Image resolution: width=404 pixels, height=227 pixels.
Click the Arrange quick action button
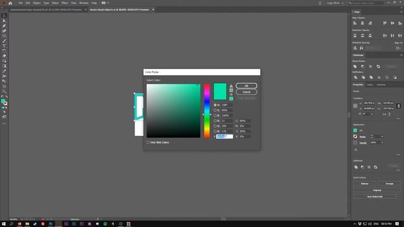[389, 183]
